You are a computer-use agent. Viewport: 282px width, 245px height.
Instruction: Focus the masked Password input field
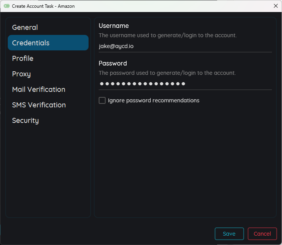[x=185, y=84]
